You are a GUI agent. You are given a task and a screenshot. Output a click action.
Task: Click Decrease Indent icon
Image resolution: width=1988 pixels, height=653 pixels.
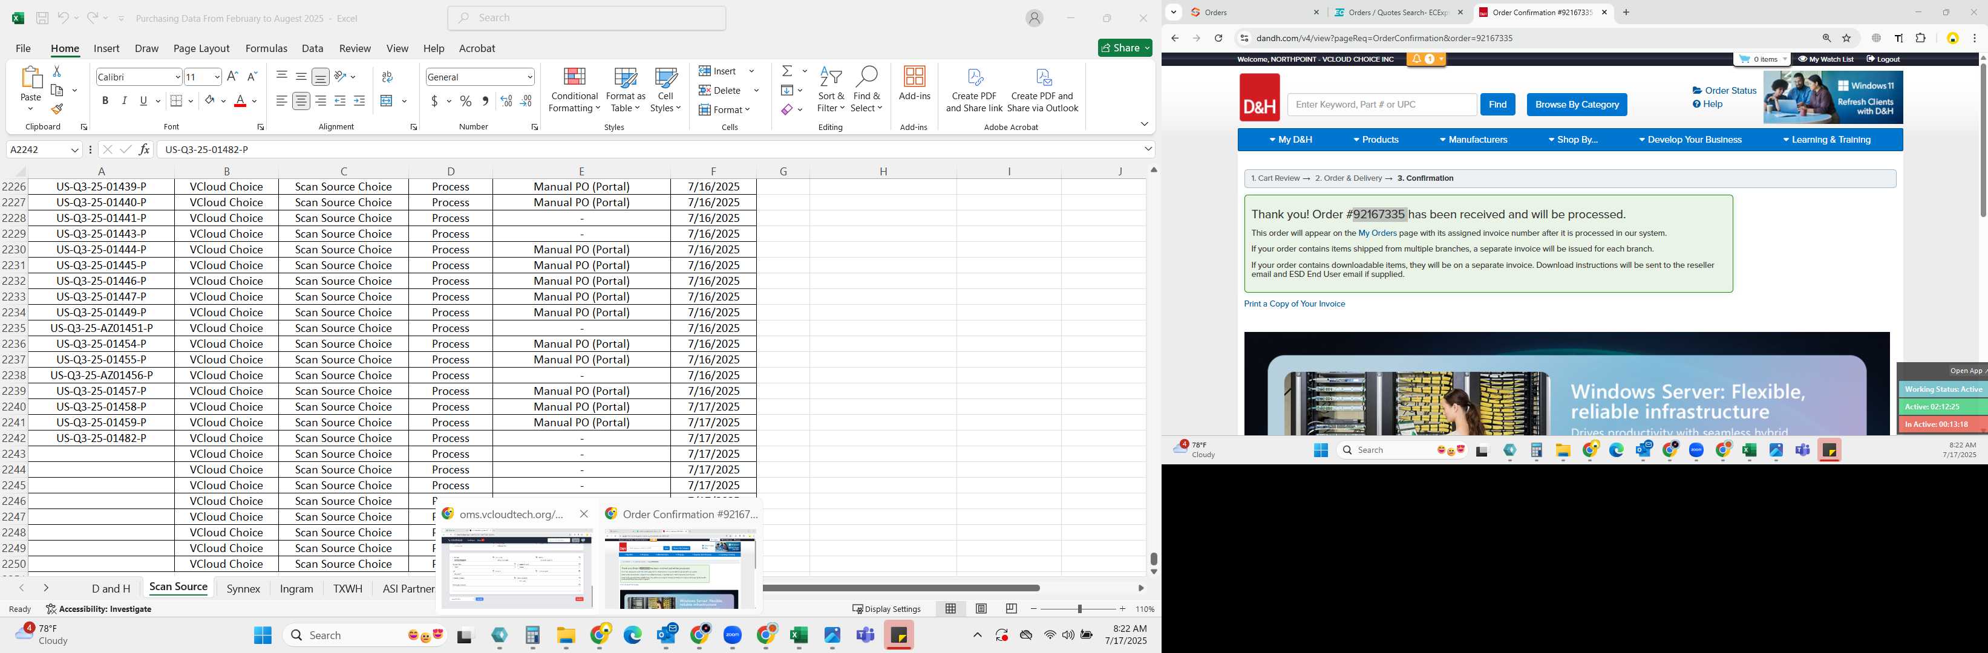(339, 101)
